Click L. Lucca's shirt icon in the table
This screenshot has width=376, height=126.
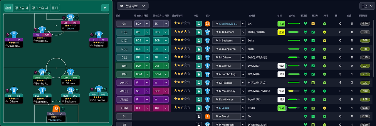(x=207, y=108)
